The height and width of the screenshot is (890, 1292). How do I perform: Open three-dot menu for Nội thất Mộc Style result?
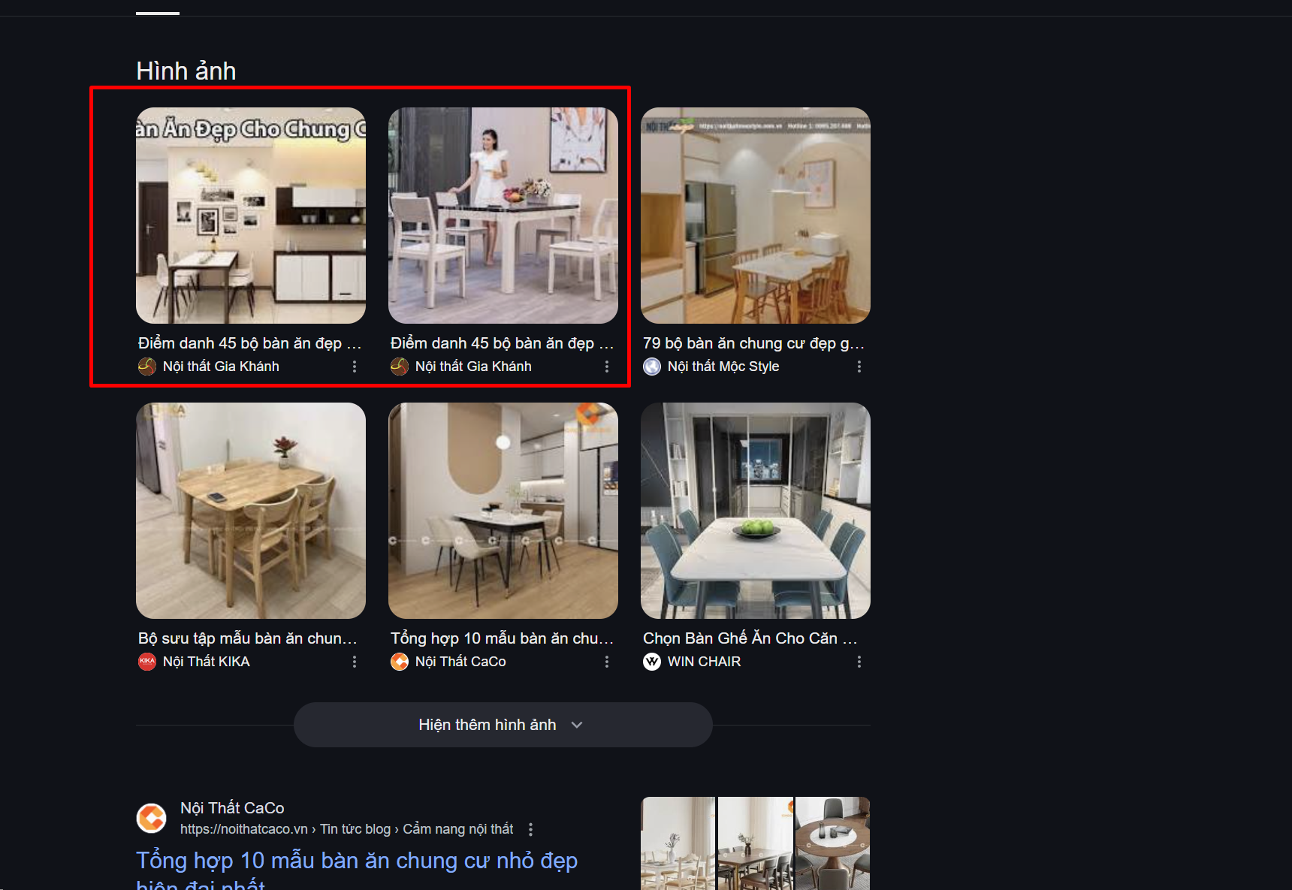click(859, 367)
